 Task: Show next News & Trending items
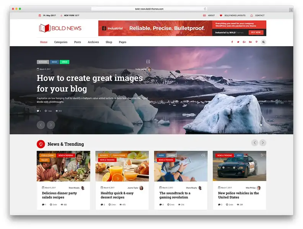coord(263,143)
